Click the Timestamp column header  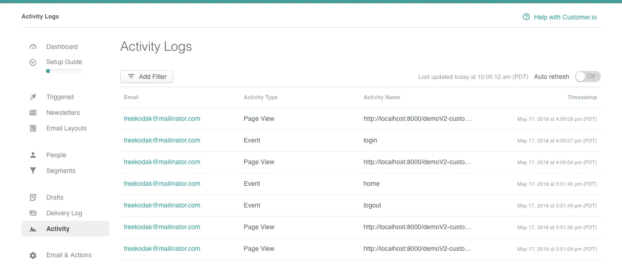click(x=582, y=98)
